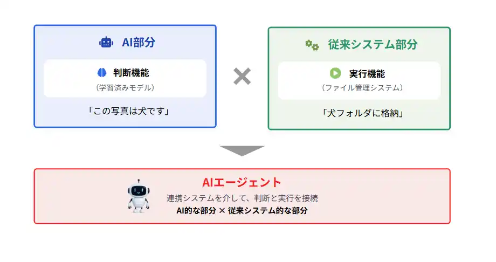Image resolution: width=496 pixels, height=262 pixels.
Task: Click the red AIエージェント title
Action: point(242,182)
